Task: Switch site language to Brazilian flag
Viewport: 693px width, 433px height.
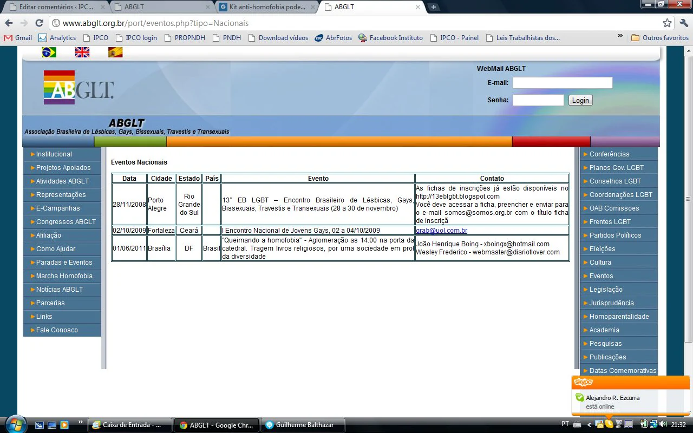Action: coord(49,52)
